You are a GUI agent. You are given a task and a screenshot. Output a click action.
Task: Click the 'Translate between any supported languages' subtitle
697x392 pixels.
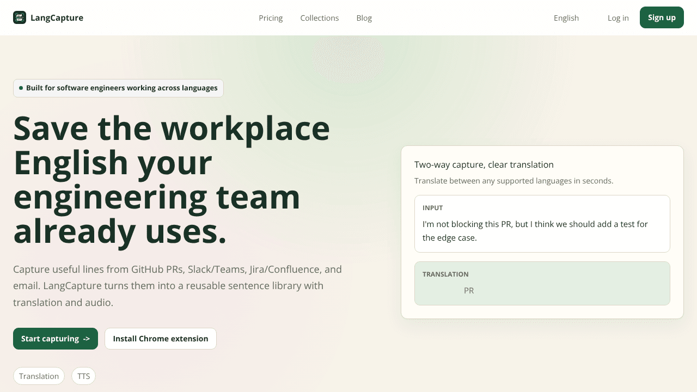coord(513,181)
